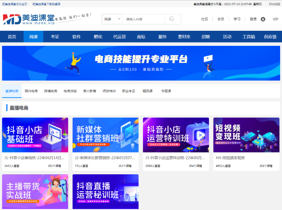Click the magnifier search icon
The width and height of the screenshot is (282, 210).
click(x=172, y=19)
